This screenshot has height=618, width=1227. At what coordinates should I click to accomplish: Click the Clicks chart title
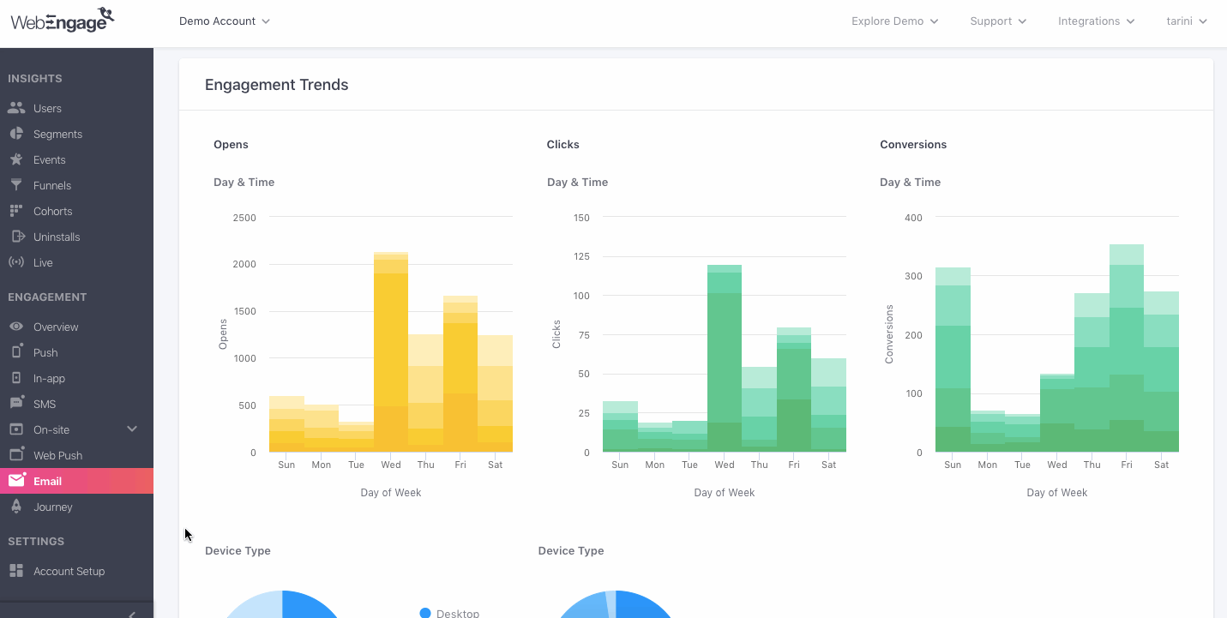563,145
